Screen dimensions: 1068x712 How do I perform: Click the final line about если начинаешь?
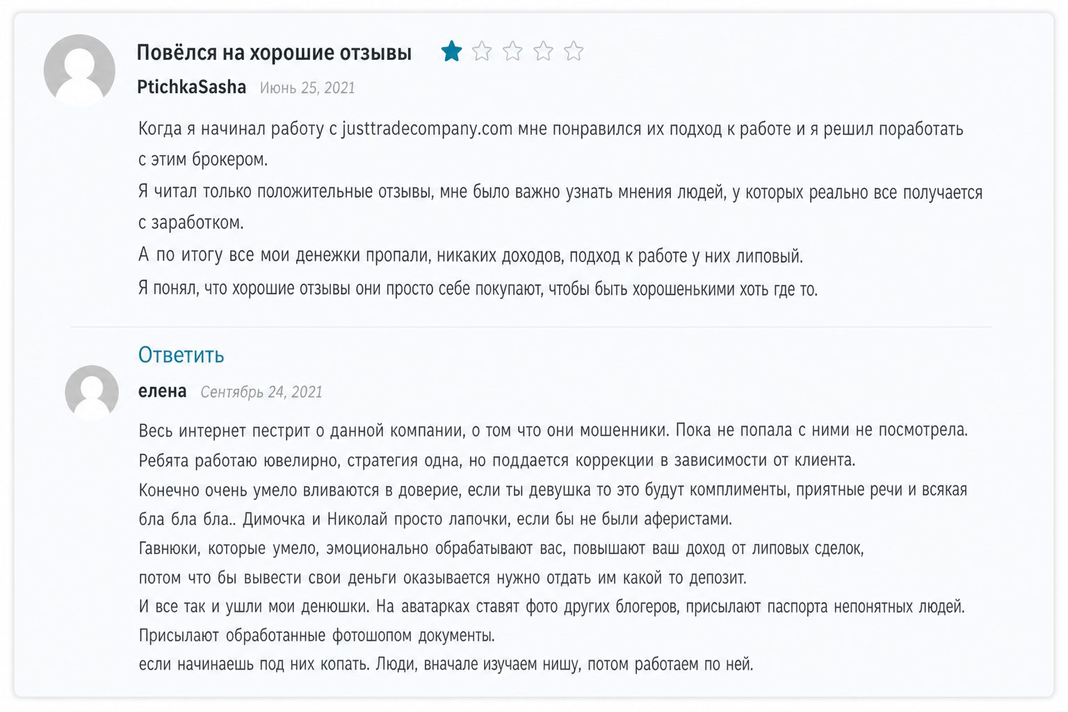(446, 665)
